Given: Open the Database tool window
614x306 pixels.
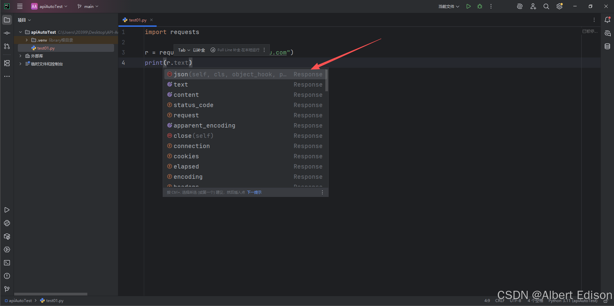Looking at the screenshot, I should 607,46.
